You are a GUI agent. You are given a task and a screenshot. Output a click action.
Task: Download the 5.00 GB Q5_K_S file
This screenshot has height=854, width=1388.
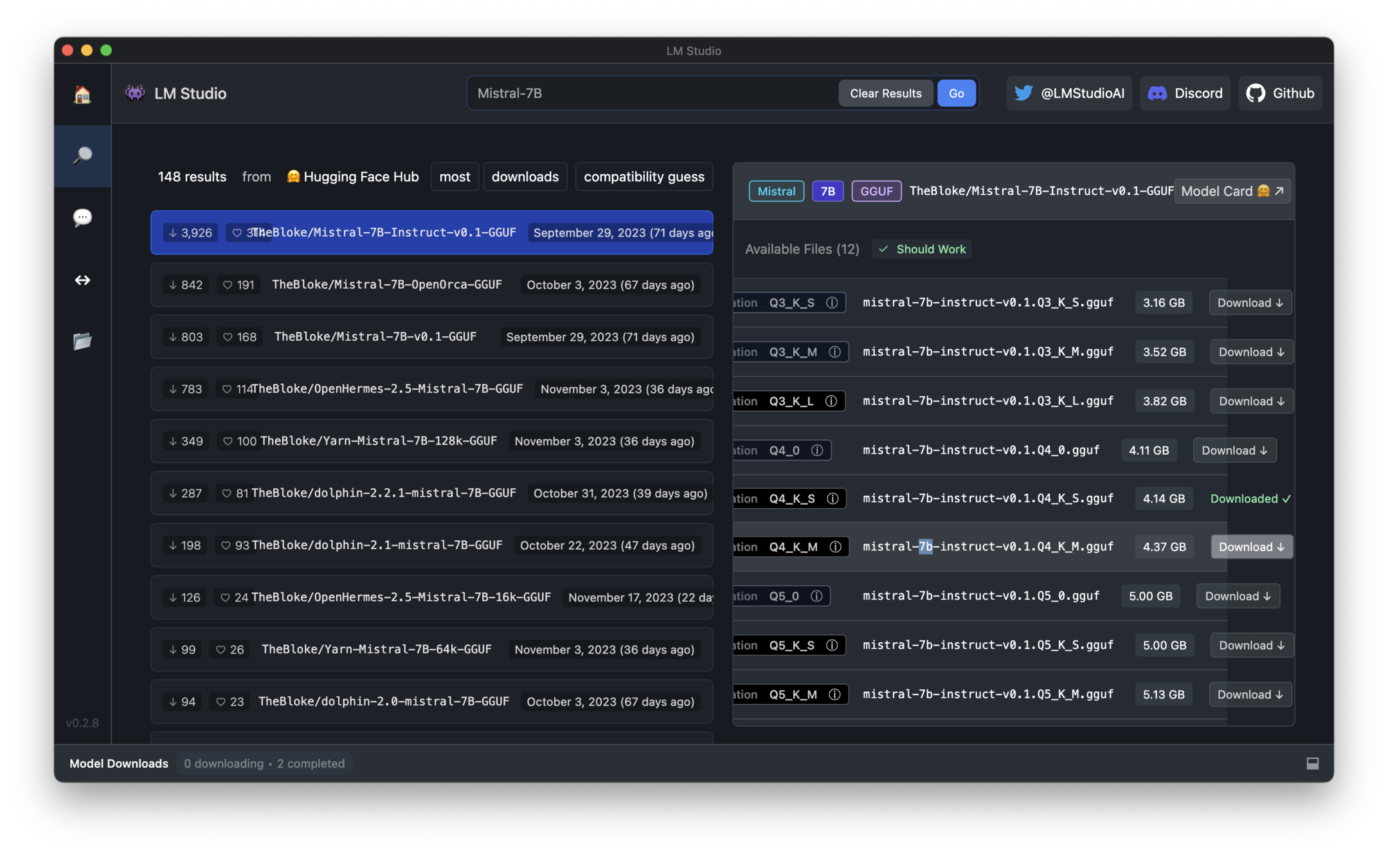[1251, 645]
